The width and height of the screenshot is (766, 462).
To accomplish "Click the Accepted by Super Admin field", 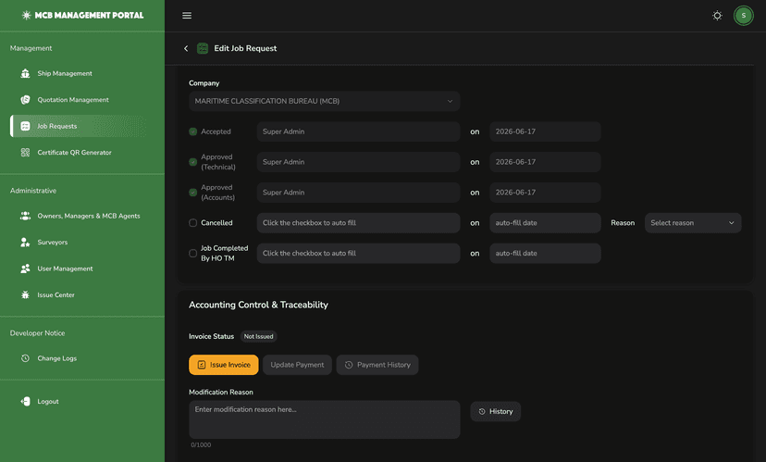I will (x=359, y=131).
